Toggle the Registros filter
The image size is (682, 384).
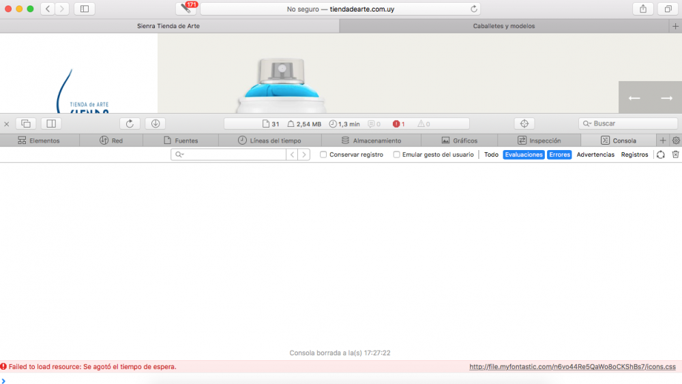pyautogui.click(x=634, y=154)
